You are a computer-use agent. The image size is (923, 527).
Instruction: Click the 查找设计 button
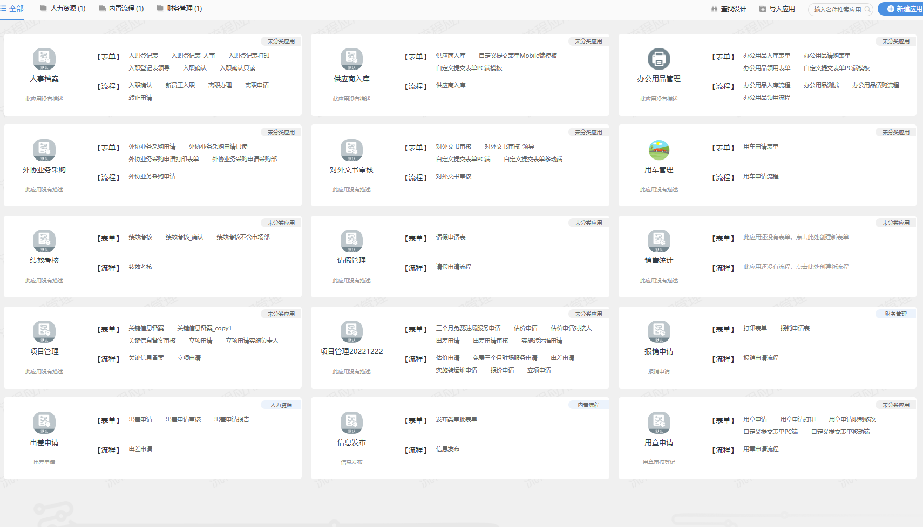[x=729, y=9]
